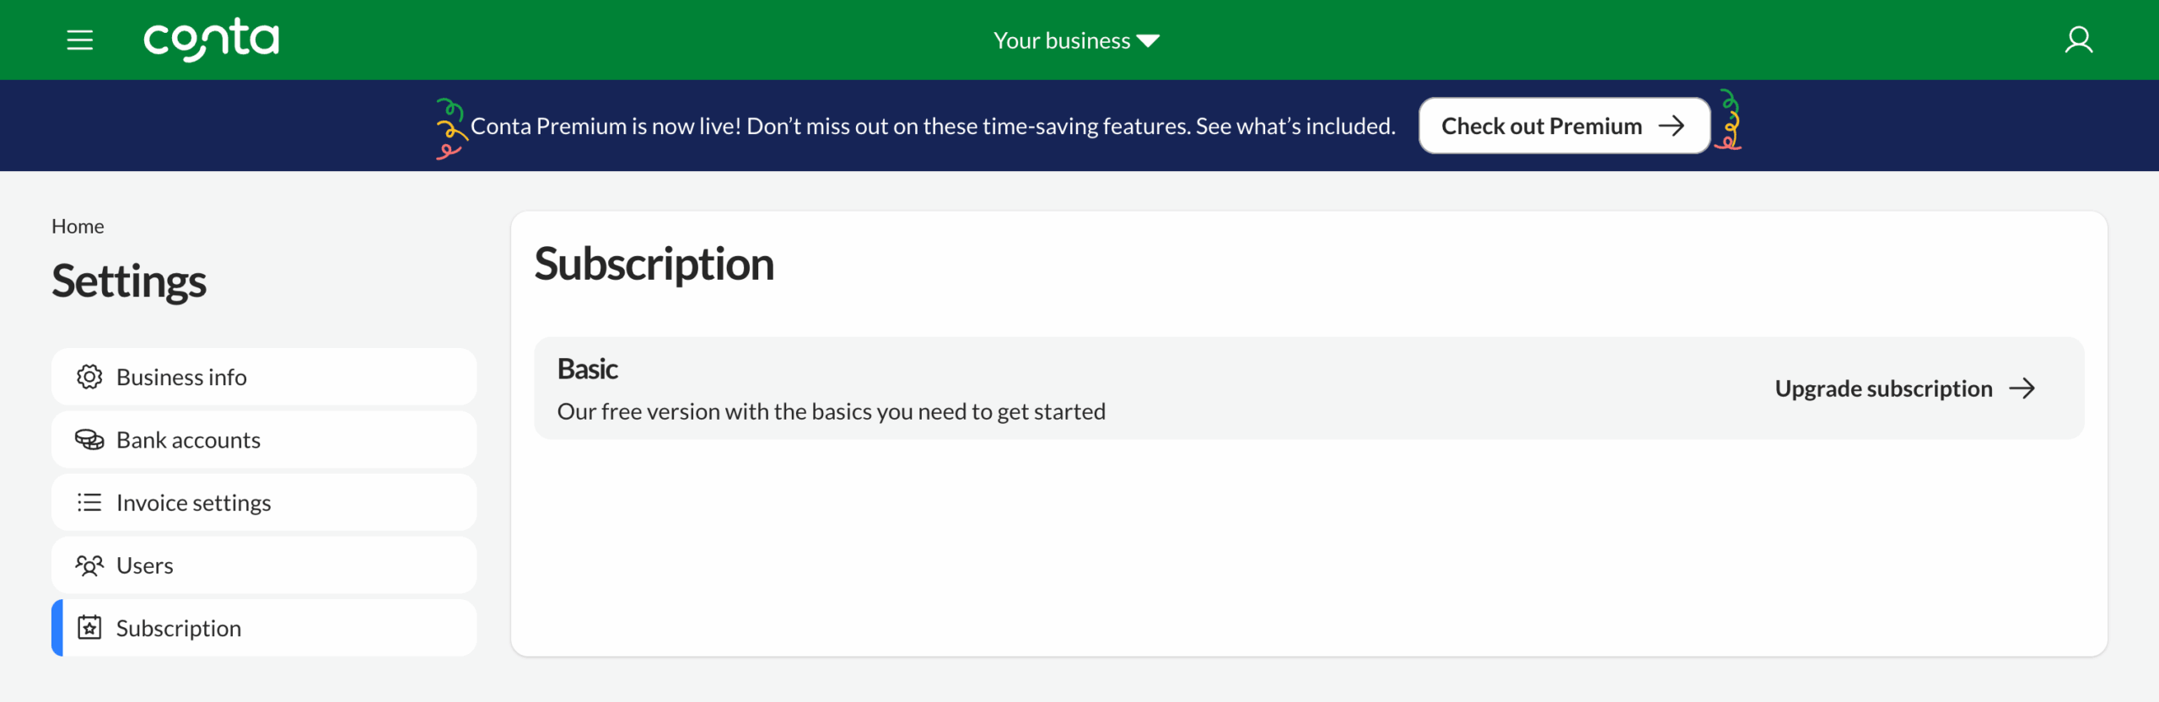
Task: Open the hamburger navigation menu
Action: [x=80, y=40]
